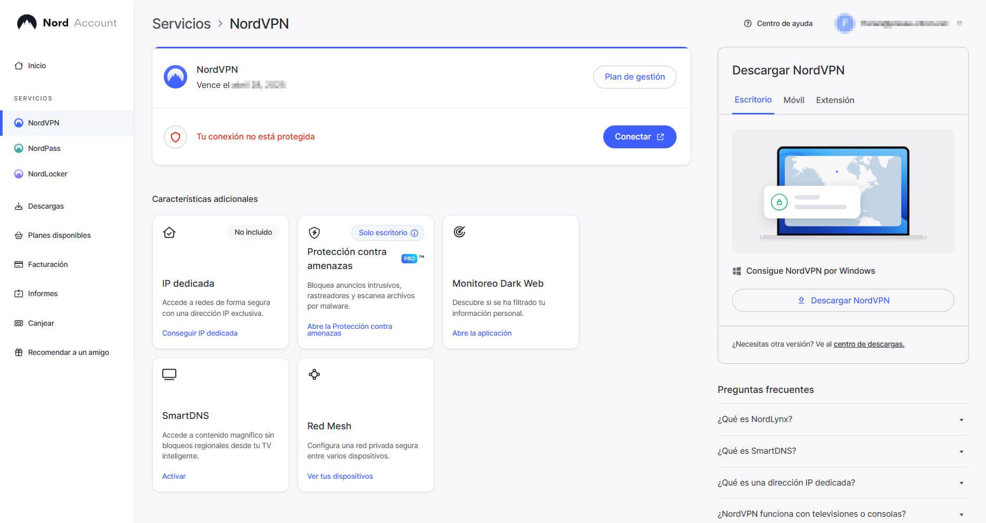Click the Monitoreo Dark Web radar icon
This screenshot has height=523, width=986.
point(459,232)
